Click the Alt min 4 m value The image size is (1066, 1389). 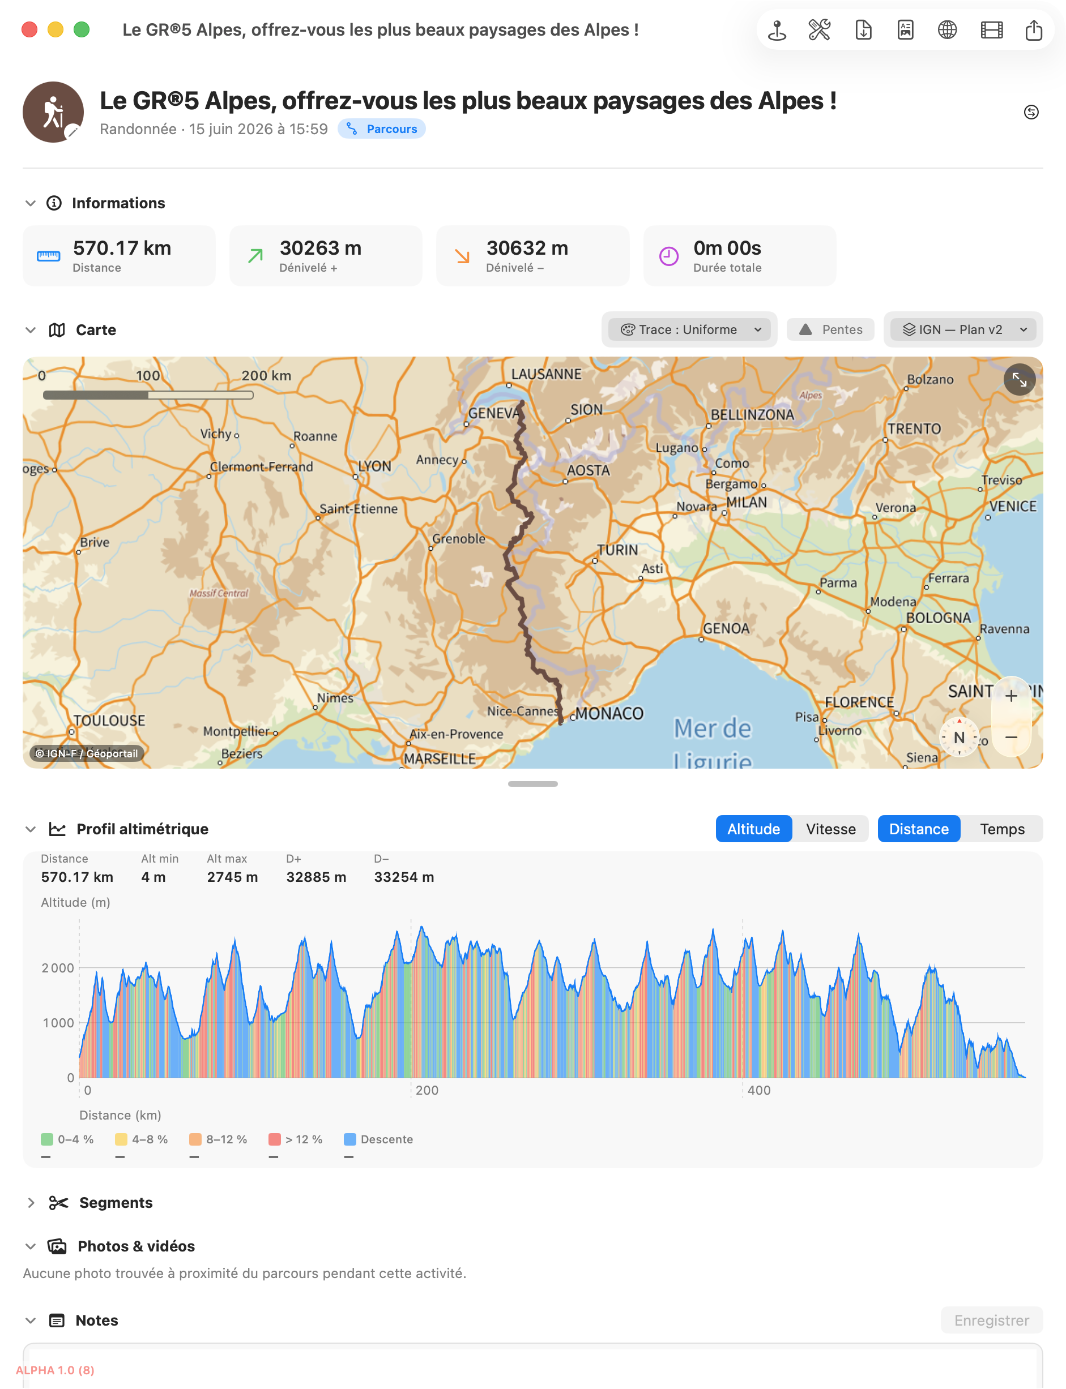coord(153,877)
